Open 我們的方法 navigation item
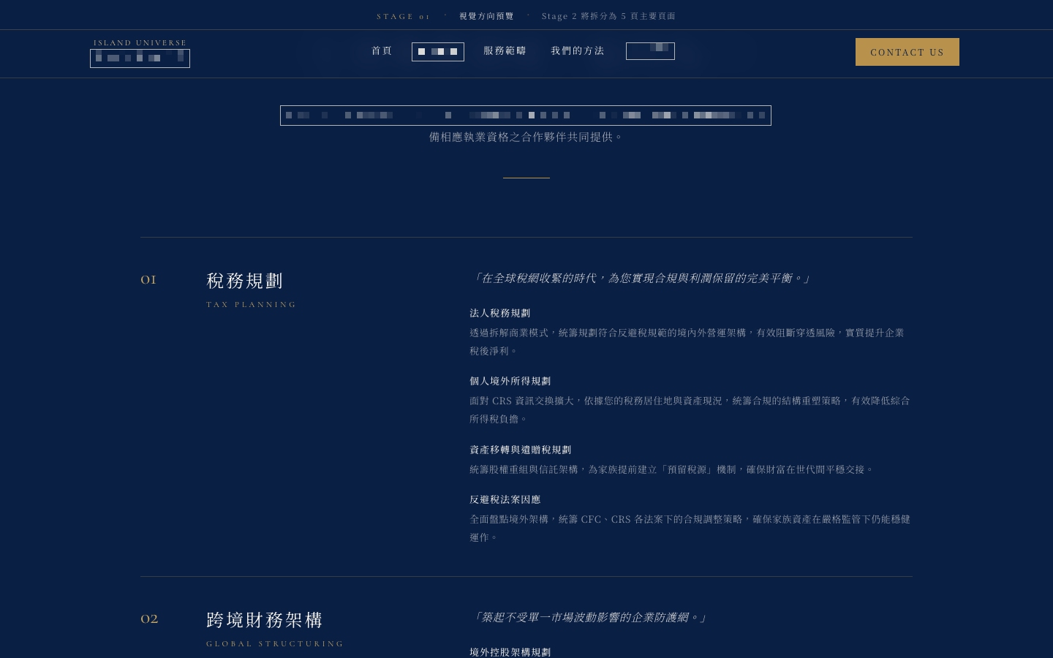 click(x=578, y=50)
